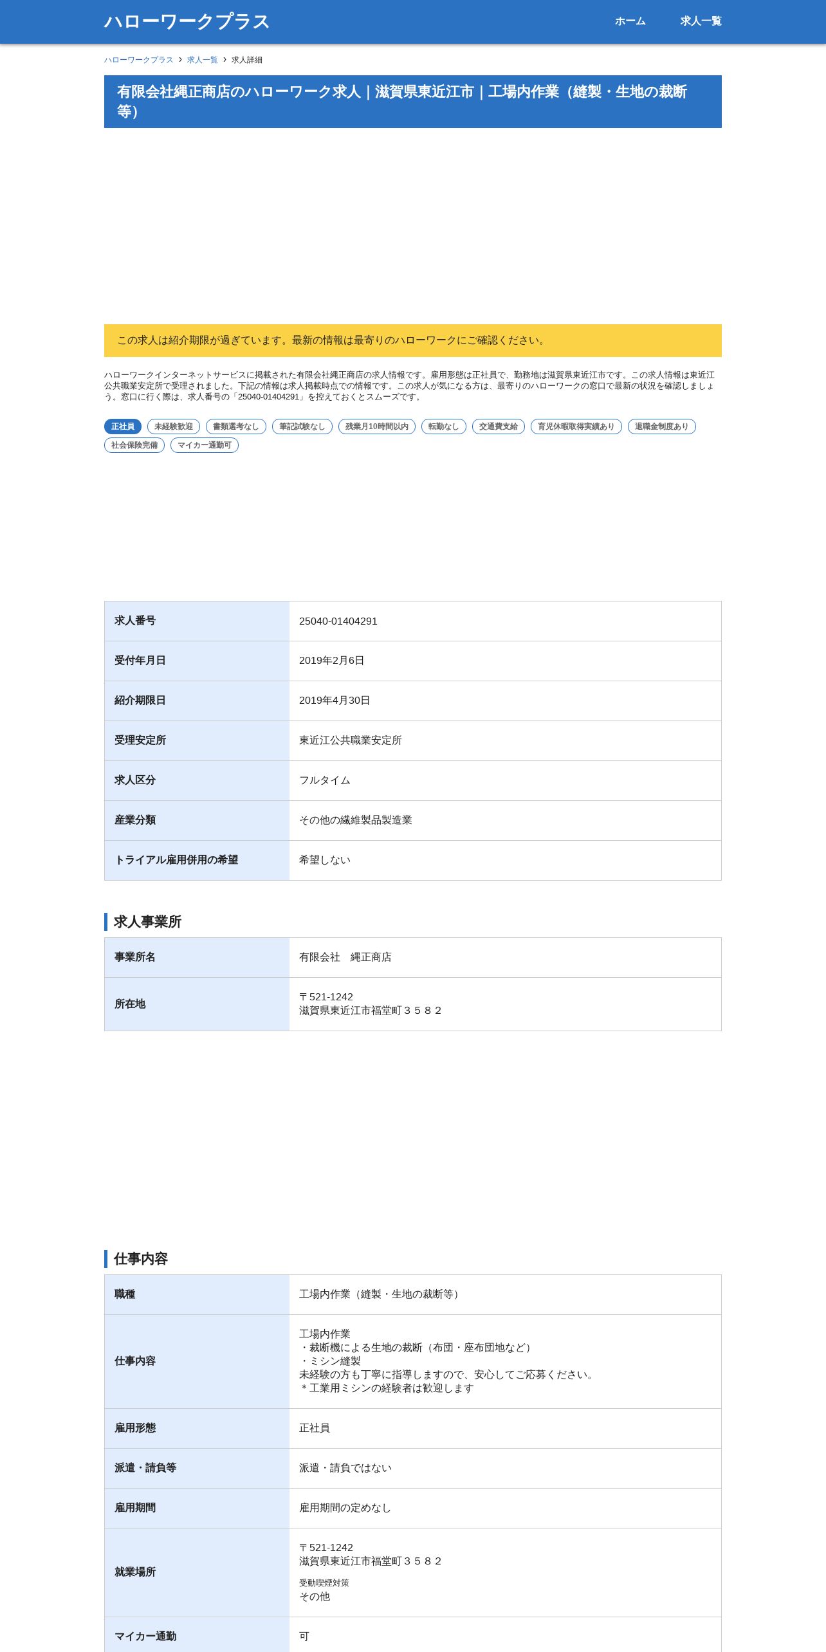Click the value その他の繊維製品製造業
826x1652 pixels.
356,820
